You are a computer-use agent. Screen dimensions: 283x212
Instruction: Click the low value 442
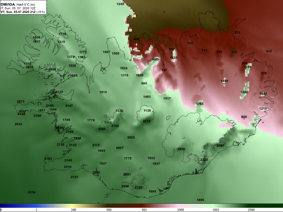tap(172, 49)
